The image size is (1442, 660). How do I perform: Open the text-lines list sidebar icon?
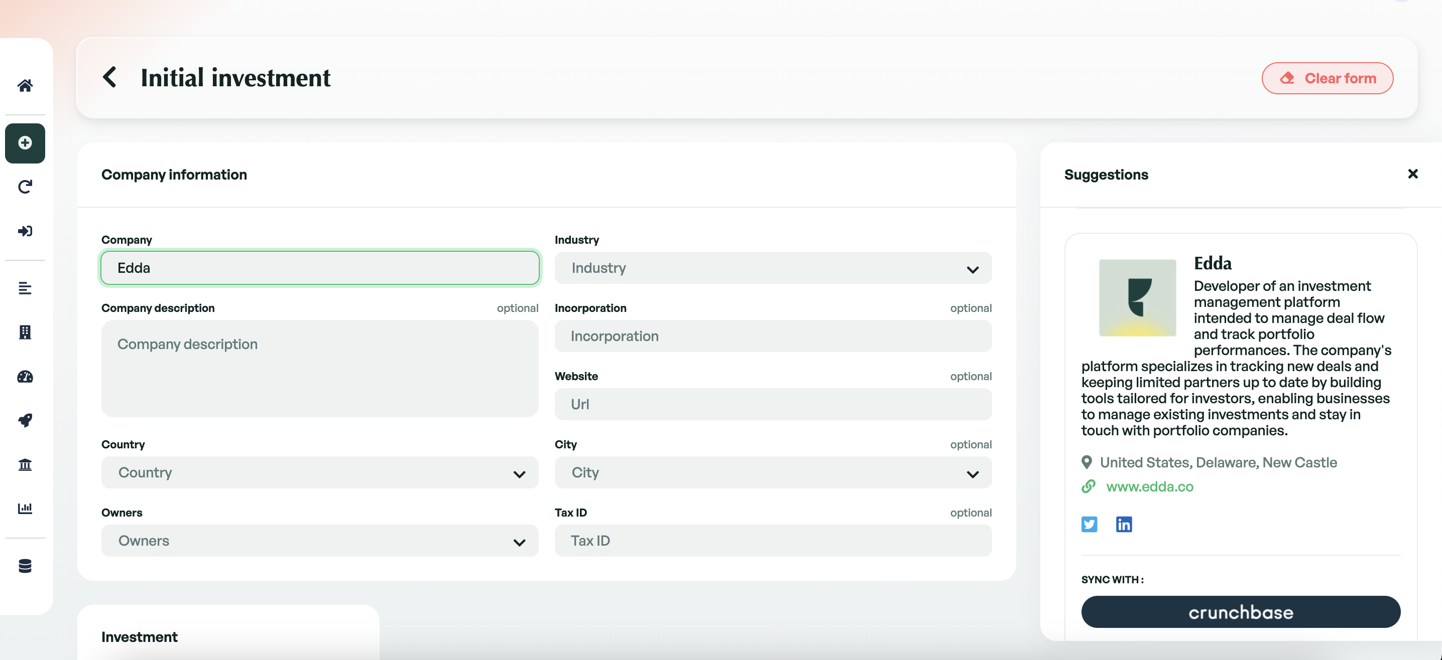click(25, 288)
